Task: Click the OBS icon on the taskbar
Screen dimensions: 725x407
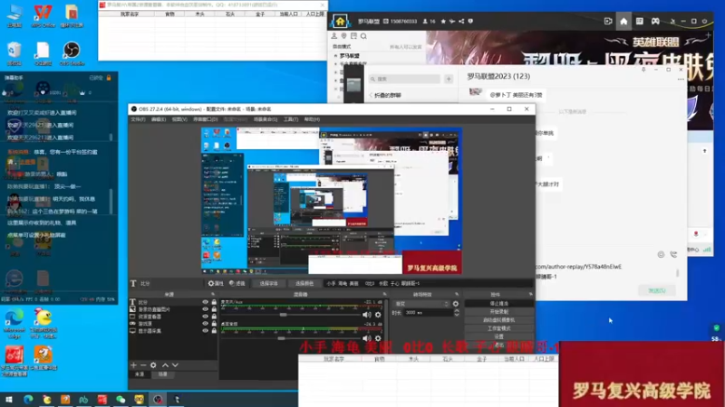Action: 158,400
